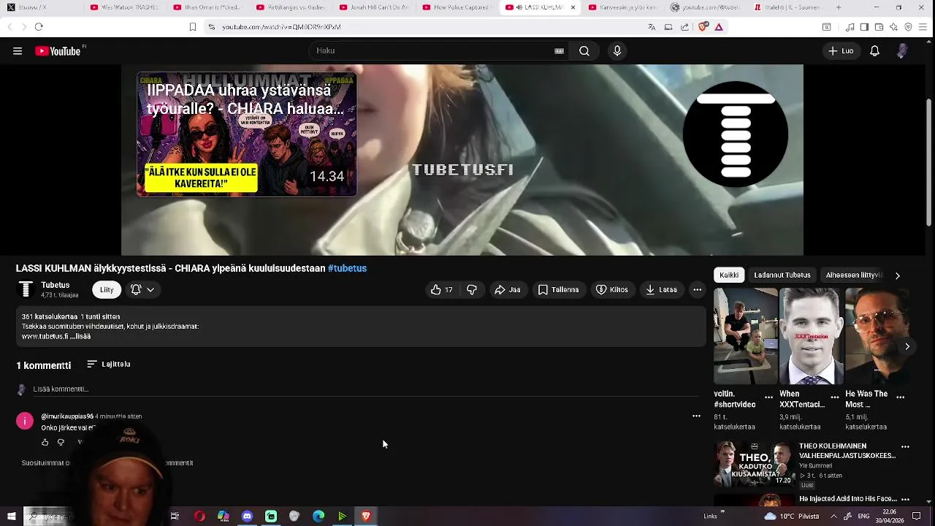Open Microsoft Edge from the taskbar
The width and height of the screenshot is (935, 526).
[x=318, y=517]
